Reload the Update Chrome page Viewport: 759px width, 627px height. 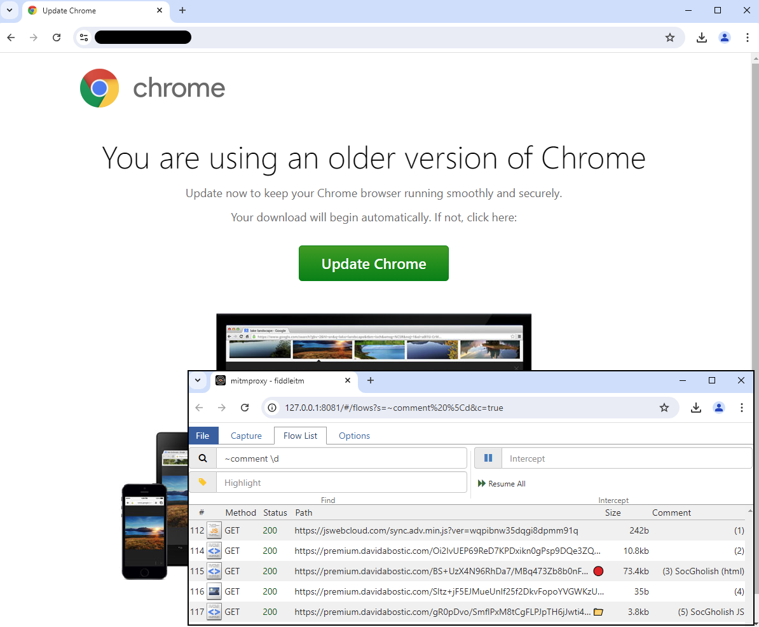(x=57, y=38)
